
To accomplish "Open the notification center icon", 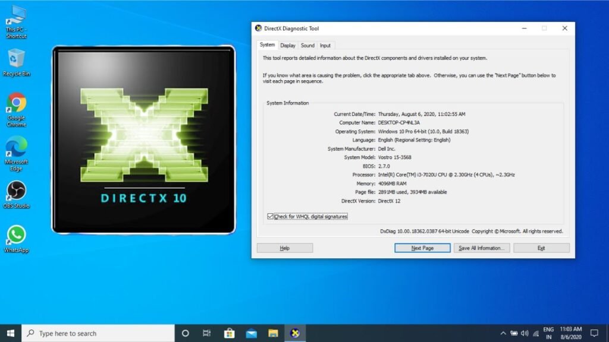I will pyautogui.click(x=594, y=333).
